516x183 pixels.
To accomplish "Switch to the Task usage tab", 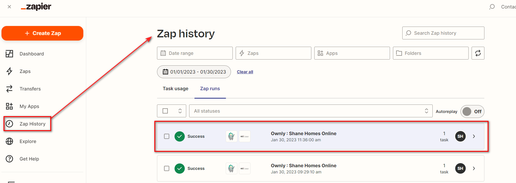I will [x=175, y=88].
